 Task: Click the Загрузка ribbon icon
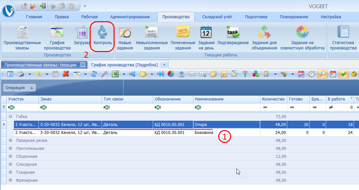pyautogui.click(x=82, y=36)
